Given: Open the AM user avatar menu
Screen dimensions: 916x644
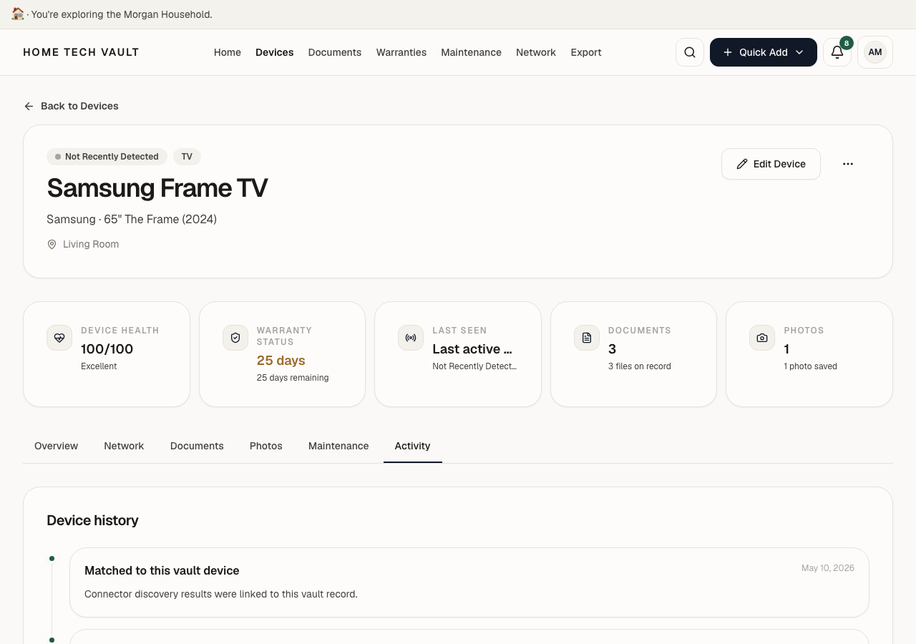Looking at the screenshot, I should click(875, 52).
